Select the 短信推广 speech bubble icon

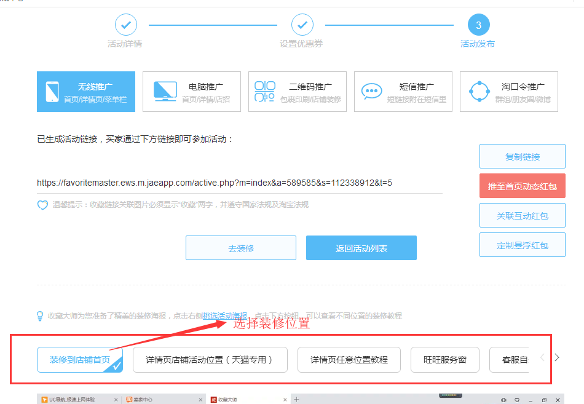[371, 90]
